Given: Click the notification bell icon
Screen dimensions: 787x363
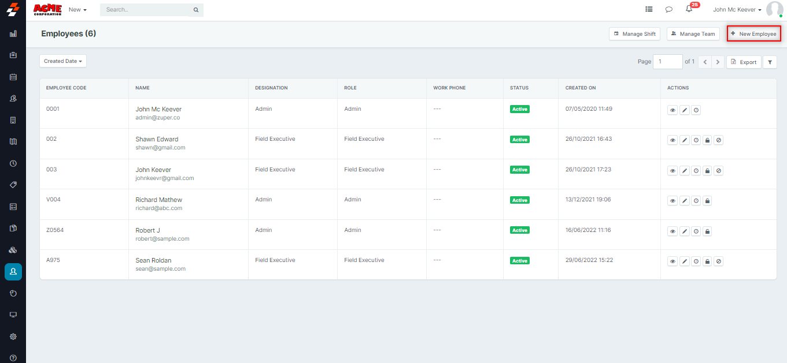Looking at the screenshot, I should coord(689,9).
